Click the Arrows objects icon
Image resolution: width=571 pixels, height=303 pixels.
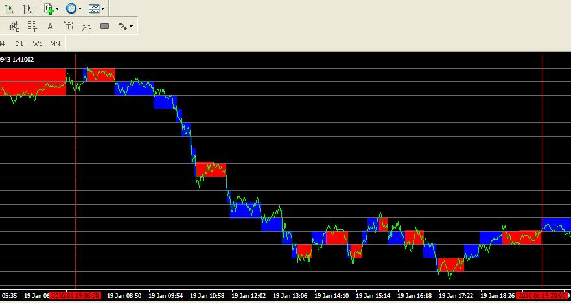(122, 26)
